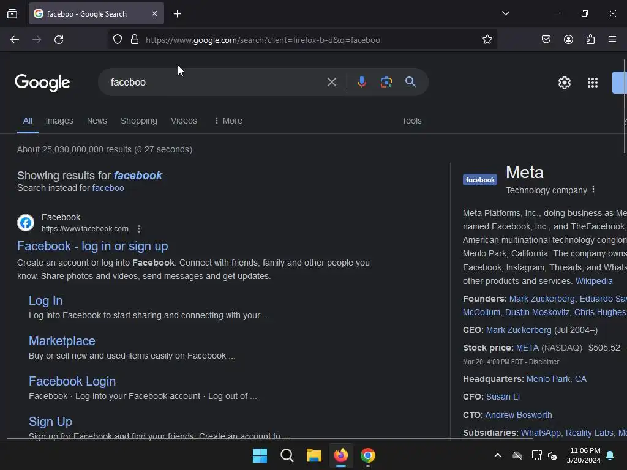This screenshot has width=627, height=470.
Task: Open META stock price link
Action: click(527, 348)
